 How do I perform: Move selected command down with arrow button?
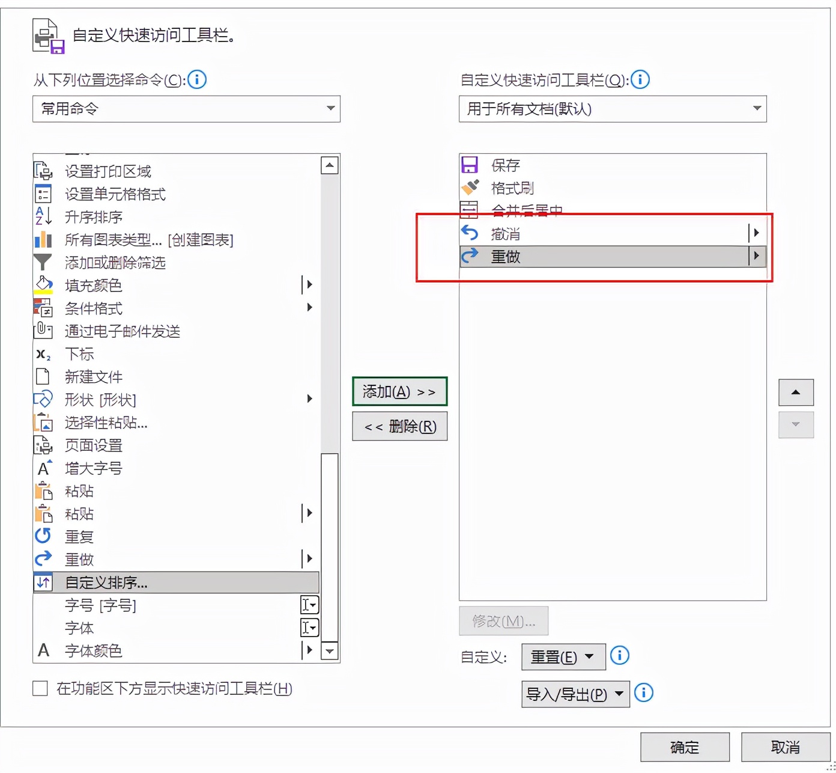pyautogui.click(x=796, y=424)
